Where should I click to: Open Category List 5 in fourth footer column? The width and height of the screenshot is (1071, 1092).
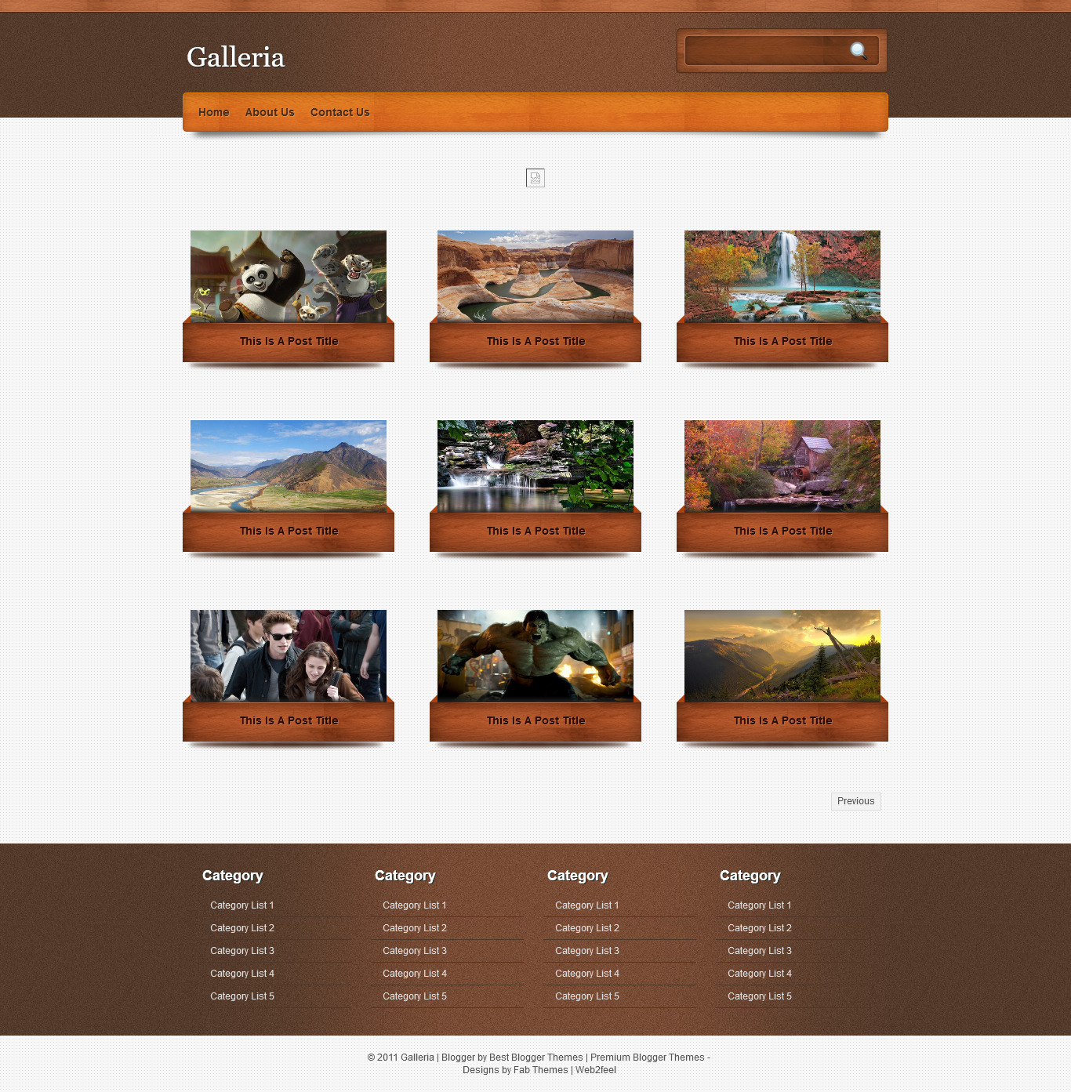(x=759, y=996)
